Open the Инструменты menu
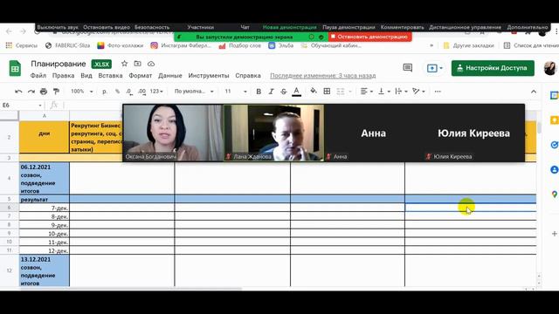Viewport: 559px width, 314px height. [209, 76]
